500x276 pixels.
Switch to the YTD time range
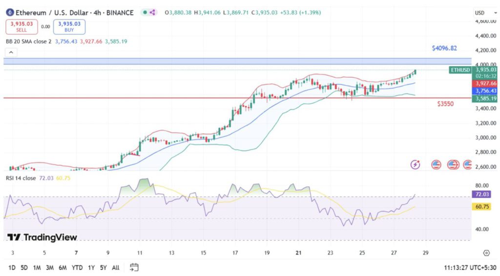(x=77, y=267)
